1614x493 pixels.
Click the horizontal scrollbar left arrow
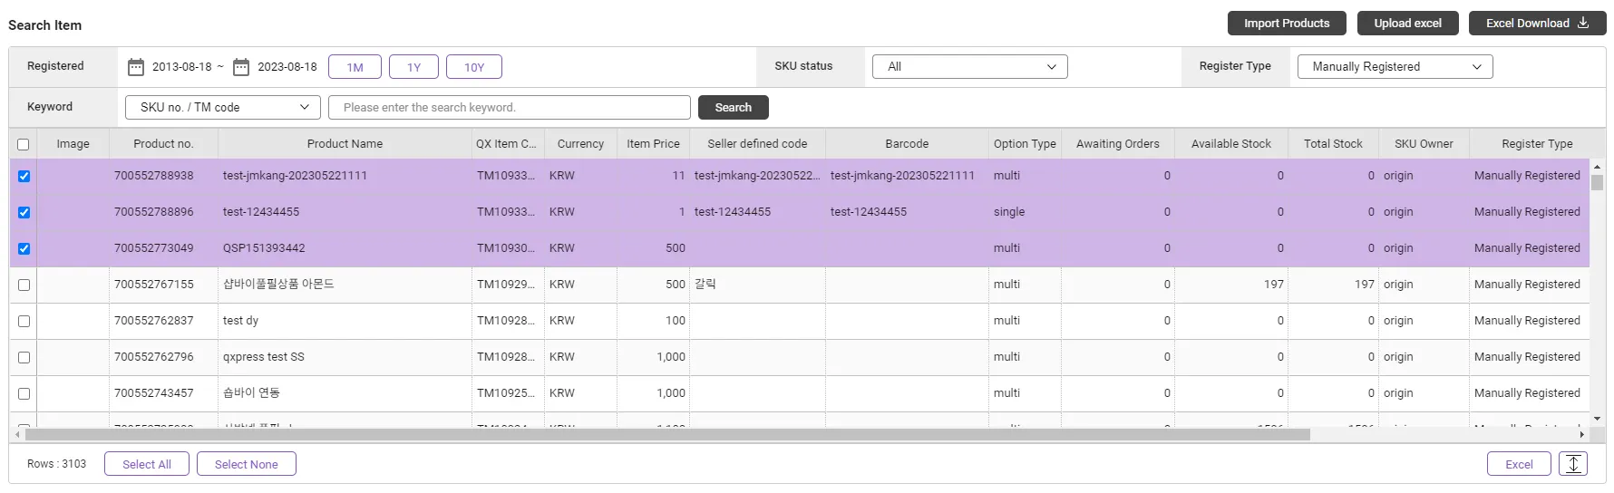point(17,435)
